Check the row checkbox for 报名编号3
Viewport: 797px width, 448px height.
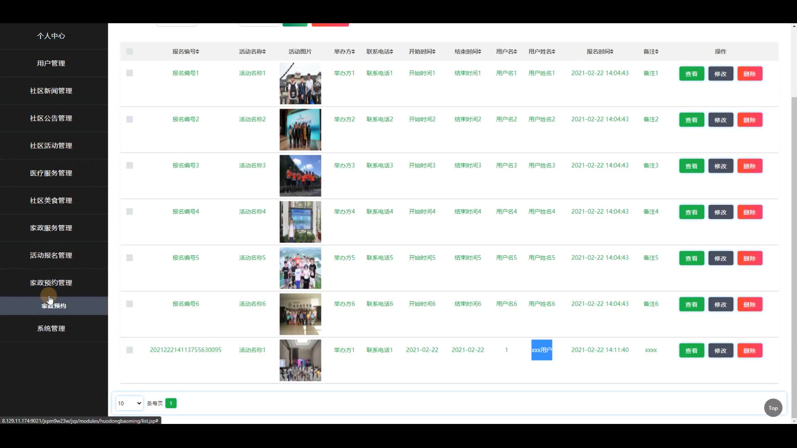pos(130,166)
